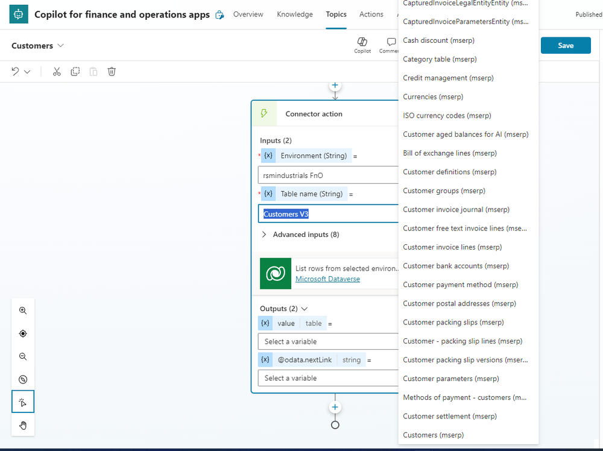Click the Copy node icon

click(x=75, y=72)
